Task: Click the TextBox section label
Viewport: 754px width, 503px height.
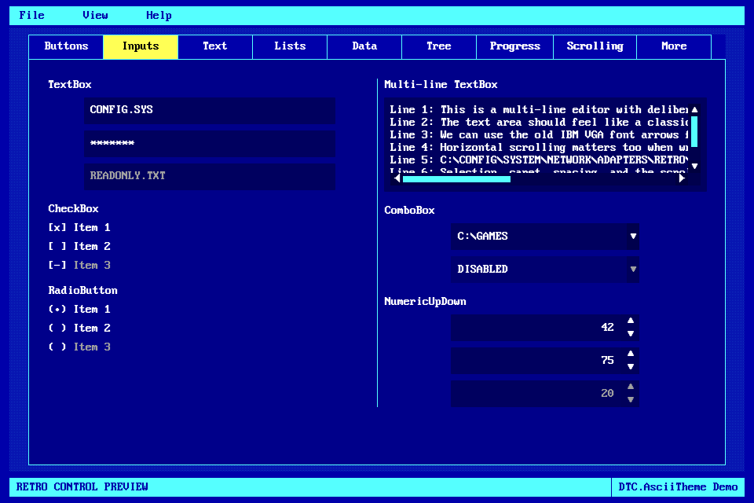Action: (70, 85)
